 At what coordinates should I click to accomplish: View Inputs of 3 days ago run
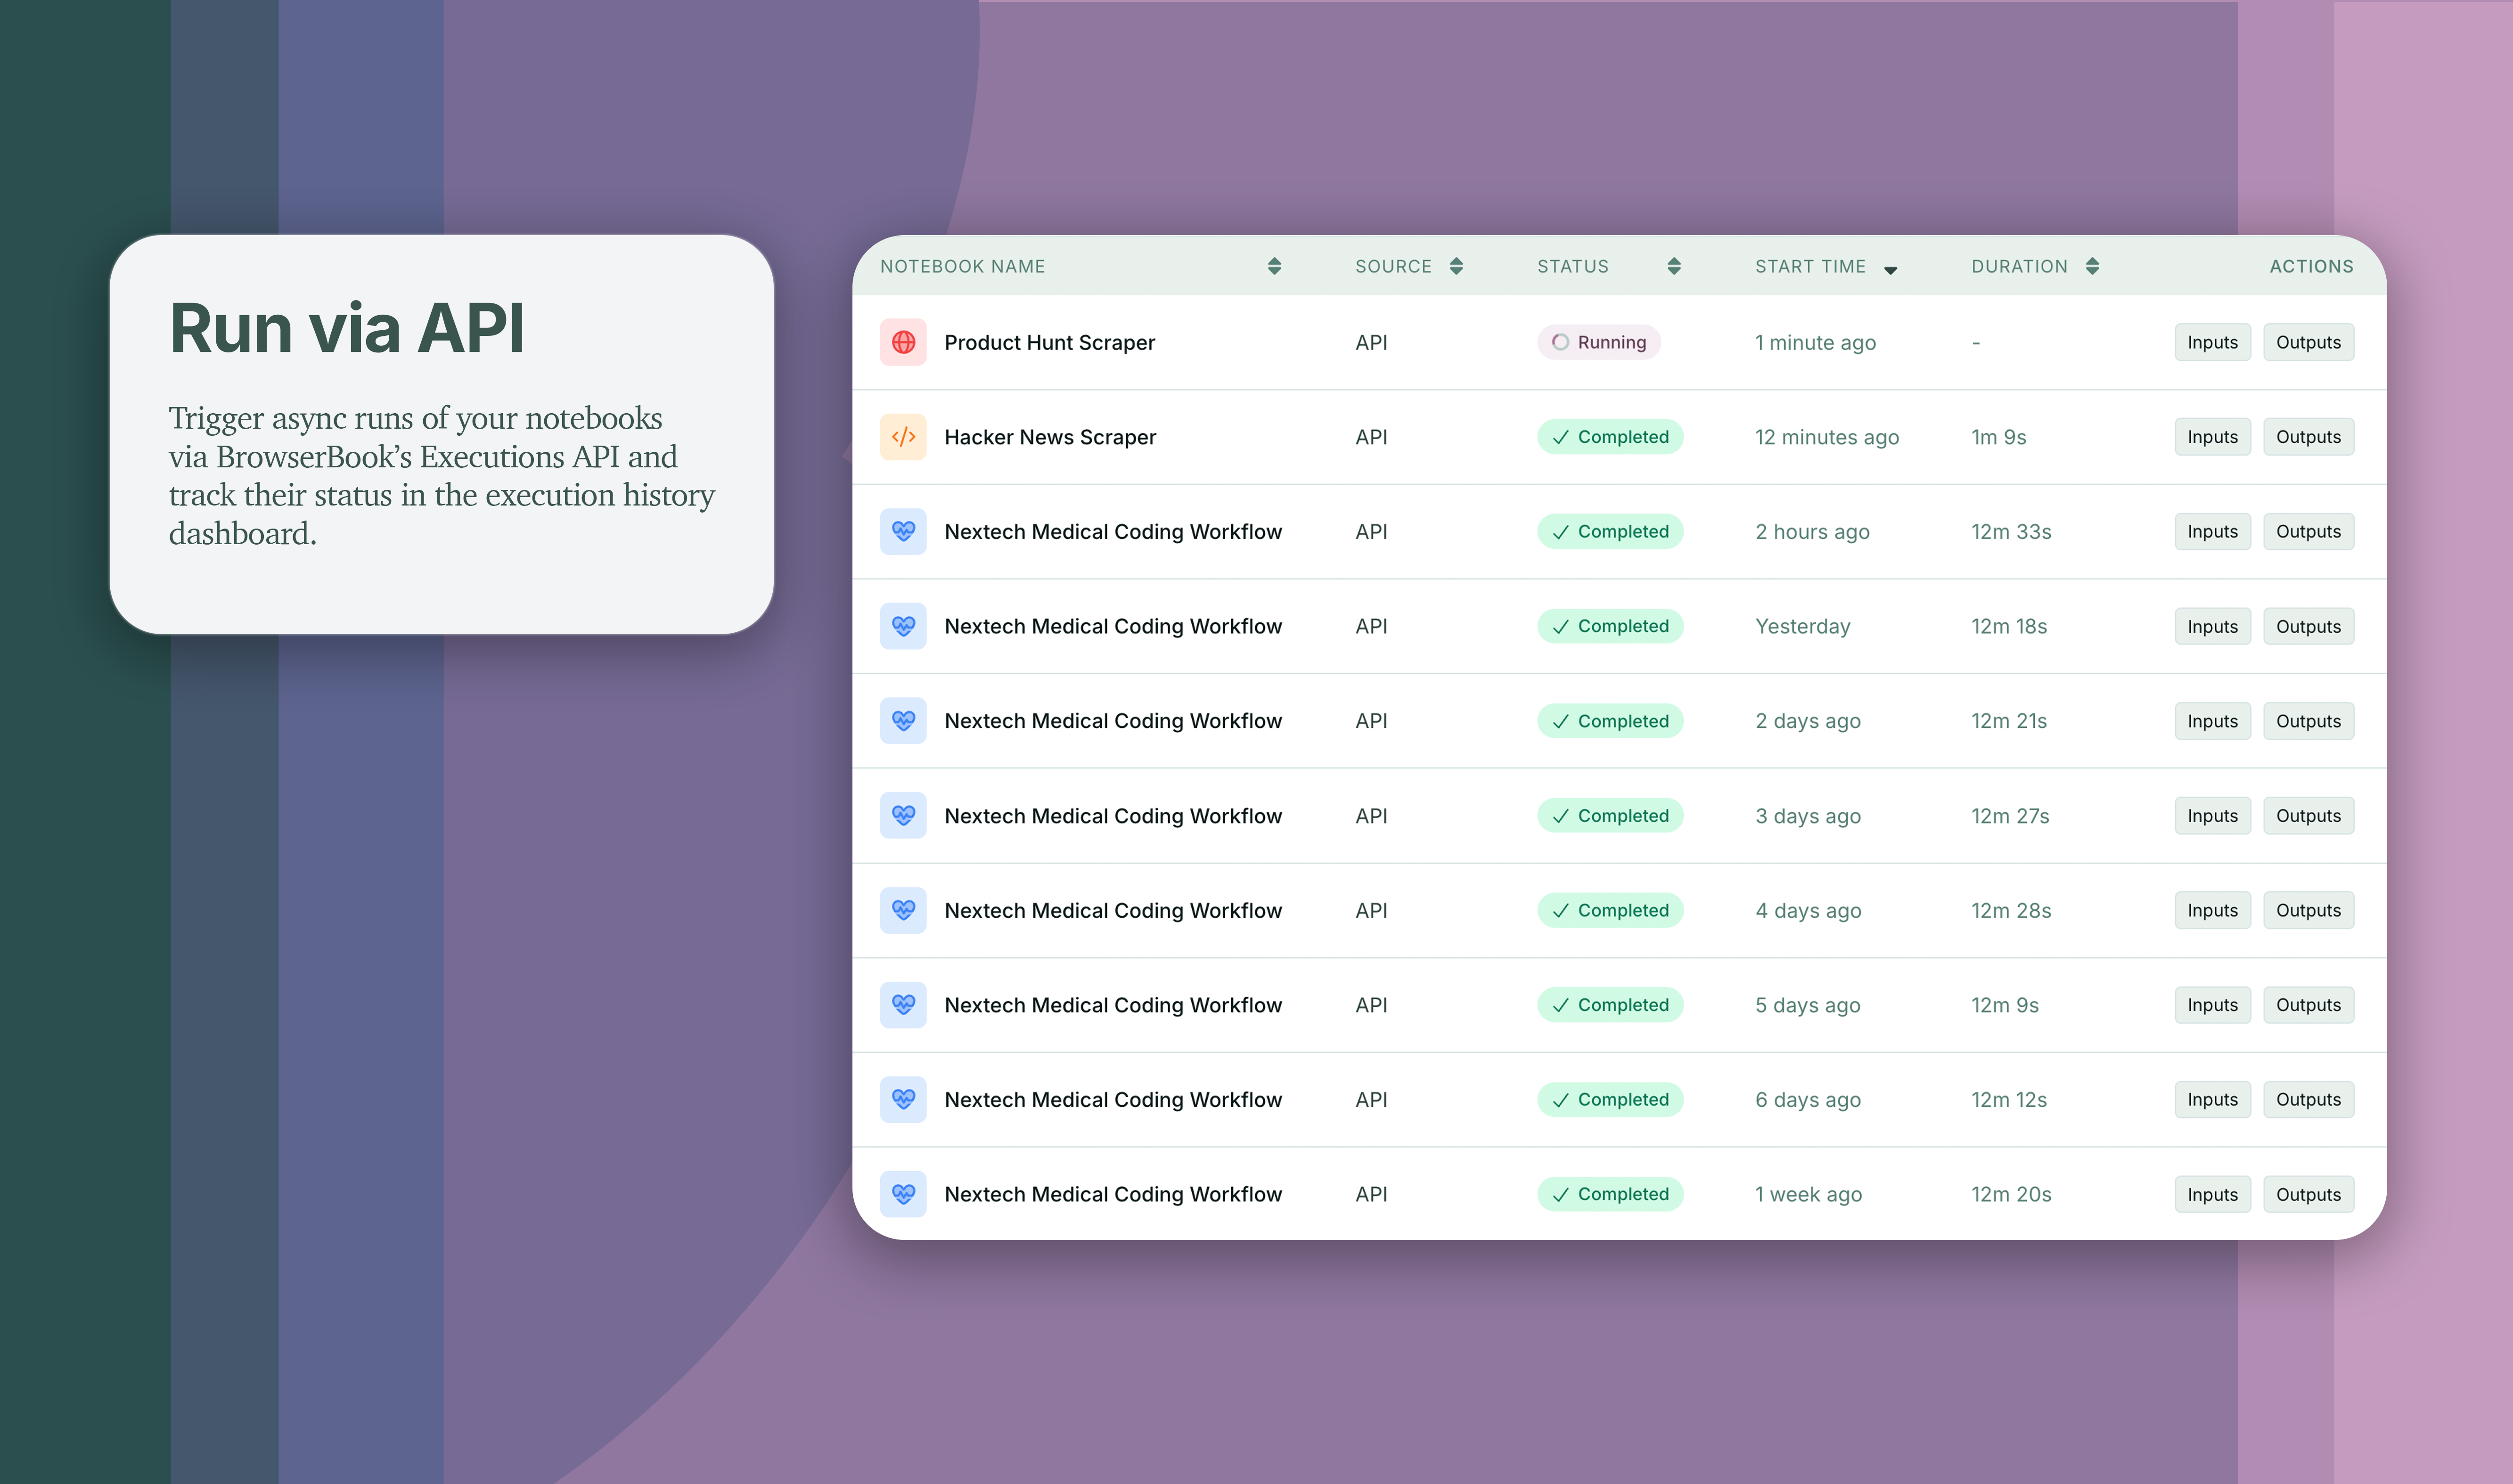2212,816
